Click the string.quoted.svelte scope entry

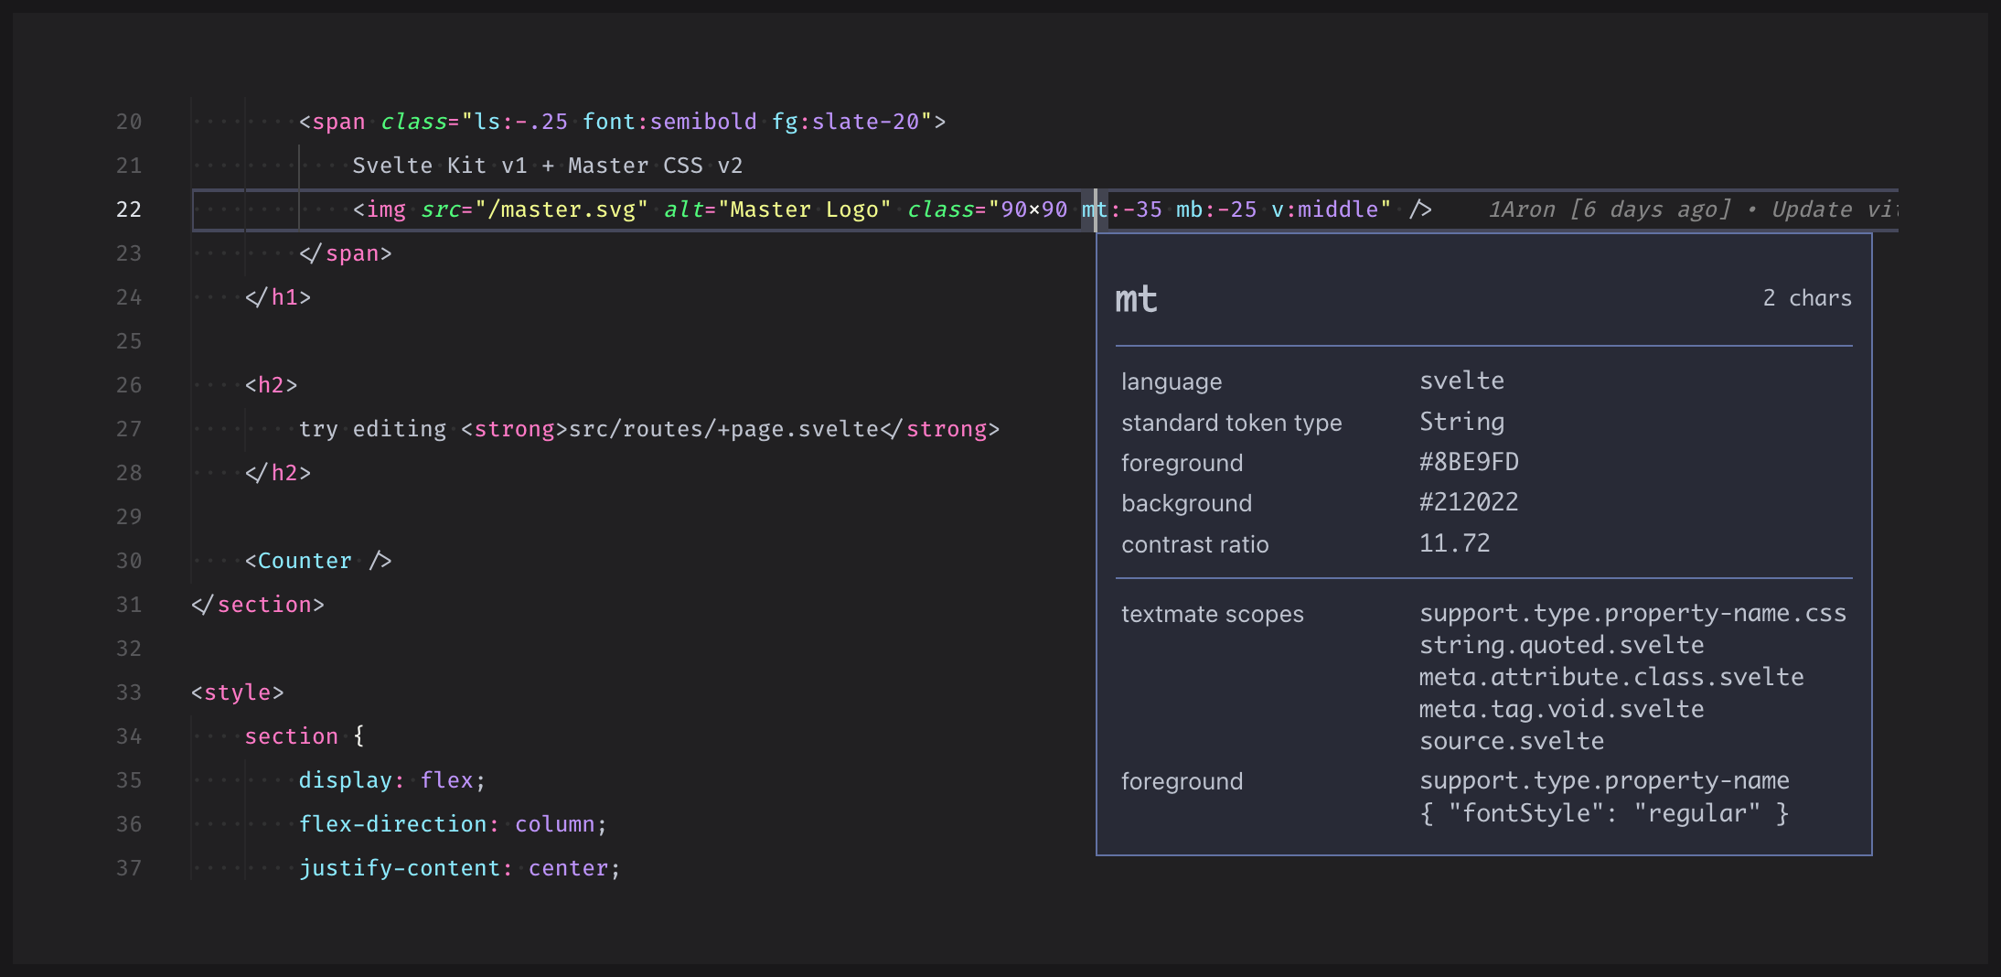[1561, 644]
